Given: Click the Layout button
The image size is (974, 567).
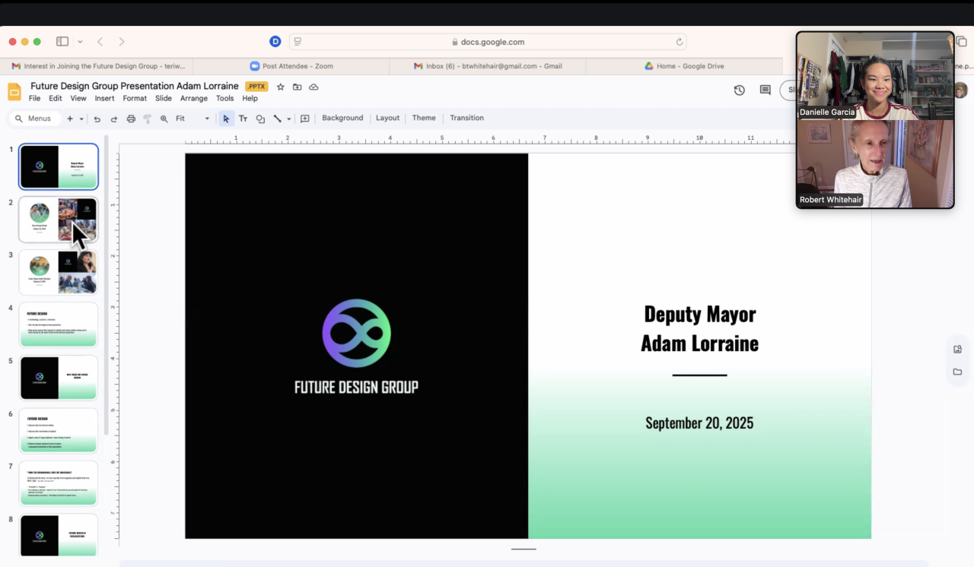Looking at the screenshot, I should pyautogui.click(x=388, y=118).
